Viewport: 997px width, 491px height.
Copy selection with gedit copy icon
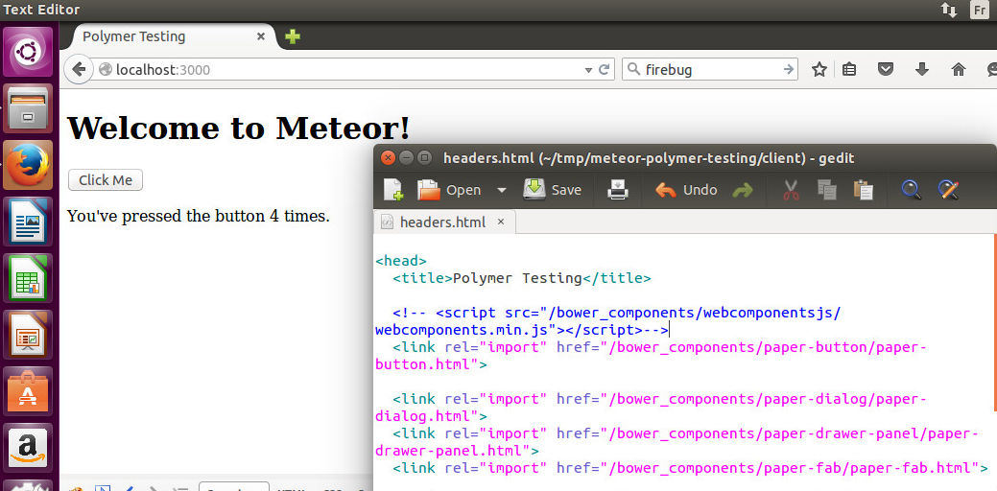[x=826, y=190]
